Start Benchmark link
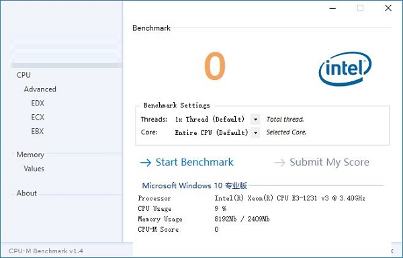 pos(194,162)
